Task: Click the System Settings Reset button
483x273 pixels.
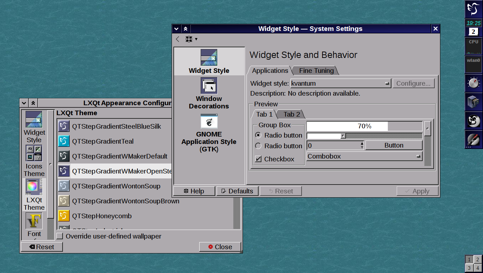Action: 281,191
